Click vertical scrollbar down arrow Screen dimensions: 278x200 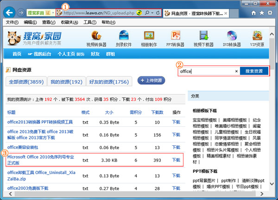coord(272,184)
